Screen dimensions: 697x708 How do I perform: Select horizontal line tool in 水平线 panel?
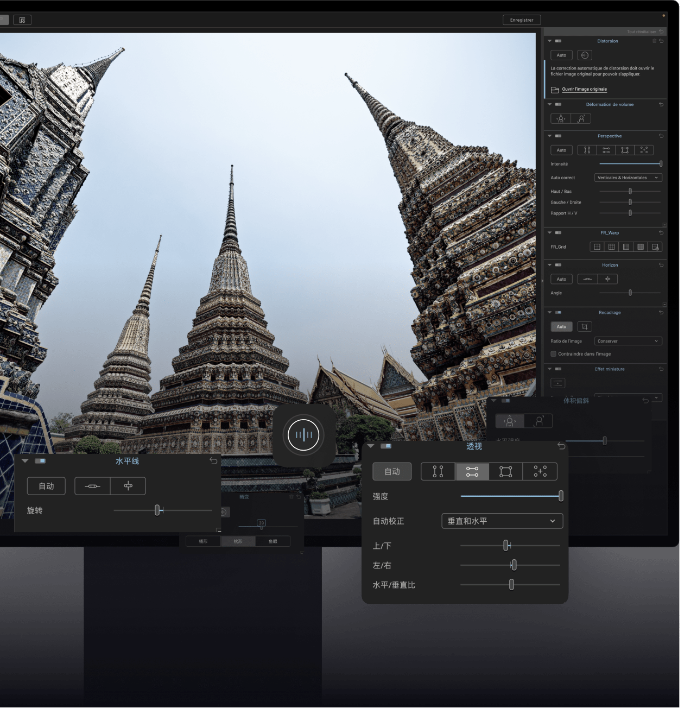point(92,486)
